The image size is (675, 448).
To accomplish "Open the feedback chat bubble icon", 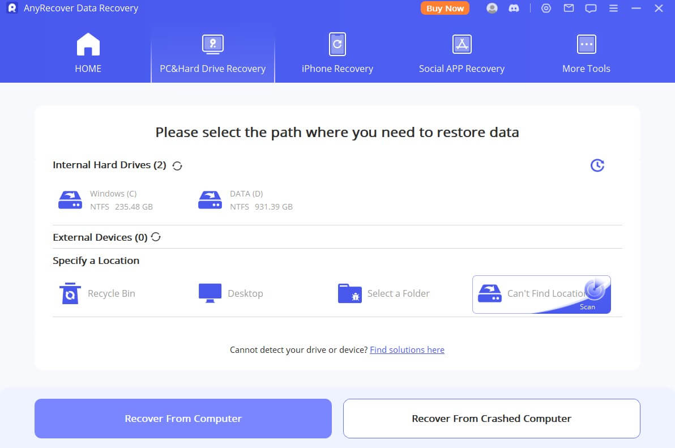I will tap(591, 8).
